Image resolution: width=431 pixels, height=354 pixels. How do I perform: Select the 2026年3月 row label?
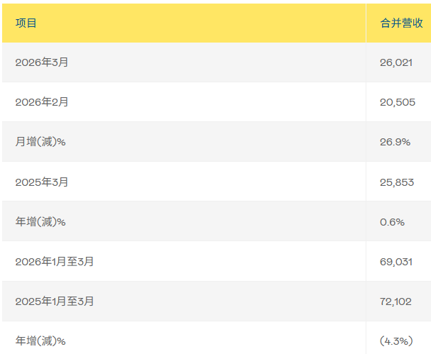[x=42, y=62]
